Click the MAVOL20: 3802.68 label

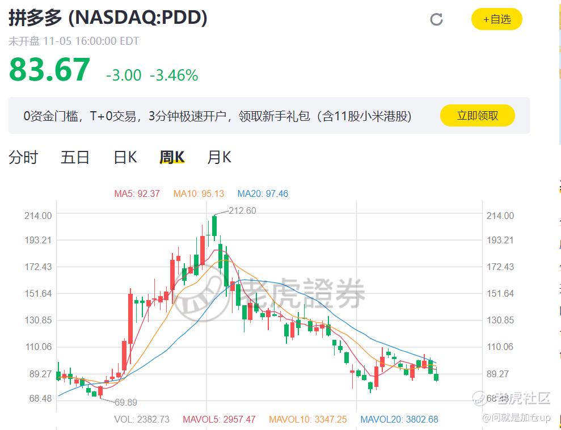(399, 419)
